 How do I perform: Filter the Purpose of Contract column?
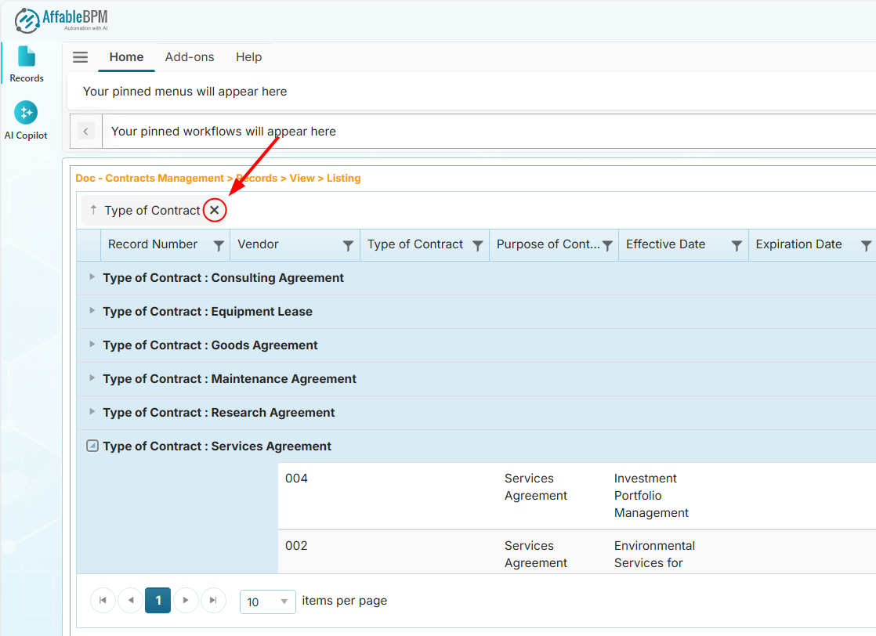(607, 244)
